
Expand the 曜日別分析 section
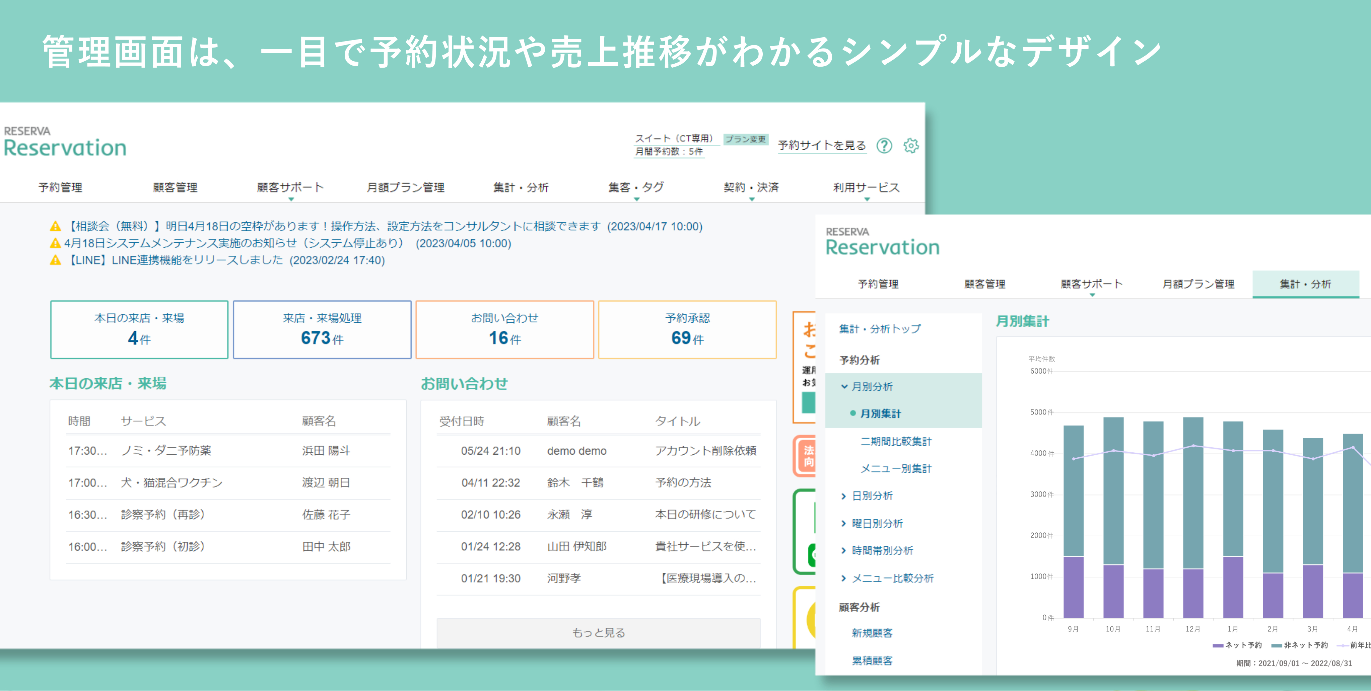(844, 523)
